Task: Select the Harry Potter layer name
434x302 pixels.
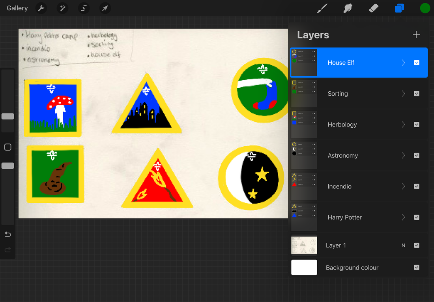Action: click(x=344, y=217)
